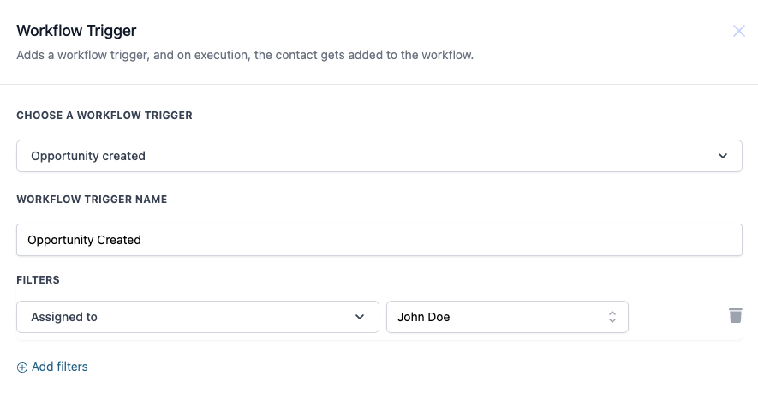Click the Opportunity created selected value text
The width and height of the screenshot is (758, 412).
point(88,156)
